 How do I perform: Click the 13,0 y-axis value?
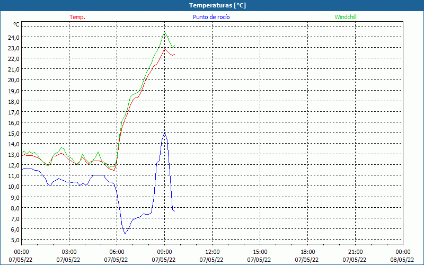coord(14,155)
